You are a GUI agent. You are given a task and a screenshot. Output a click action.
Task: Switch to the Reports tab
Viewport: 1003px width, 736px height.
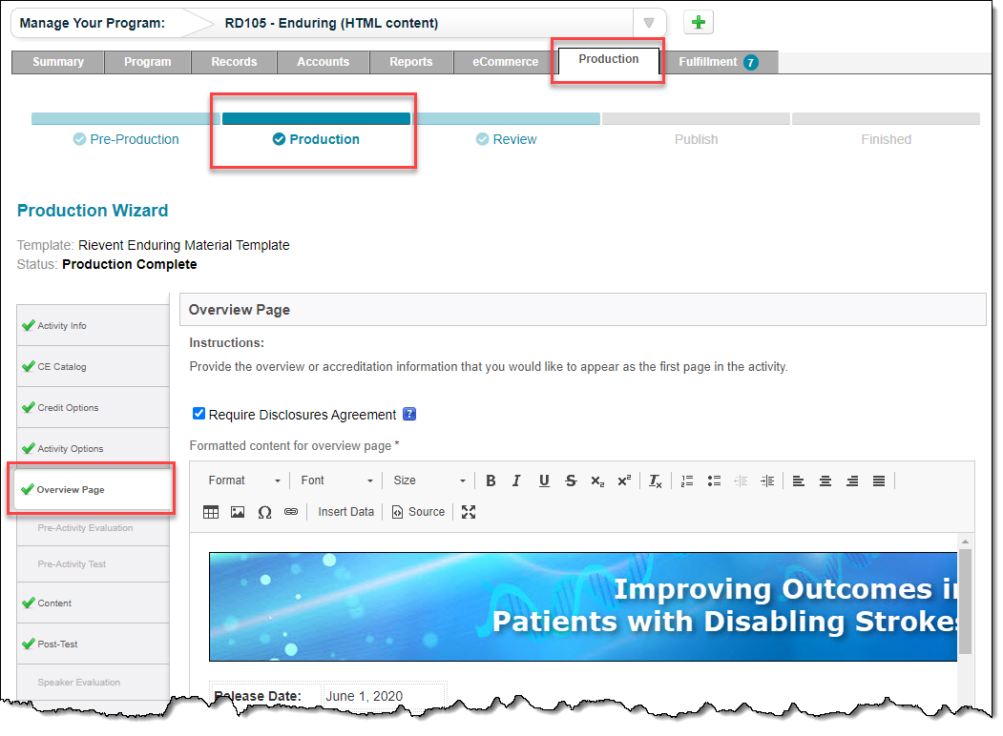[x=411, y=62]
